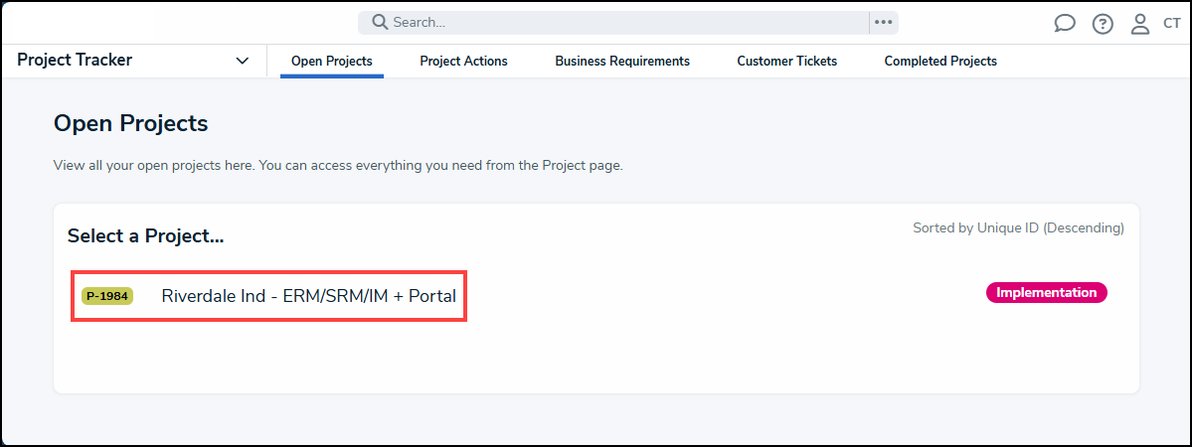Open the Business Requirements tab
1192x447 pixels.
point(622,62)
